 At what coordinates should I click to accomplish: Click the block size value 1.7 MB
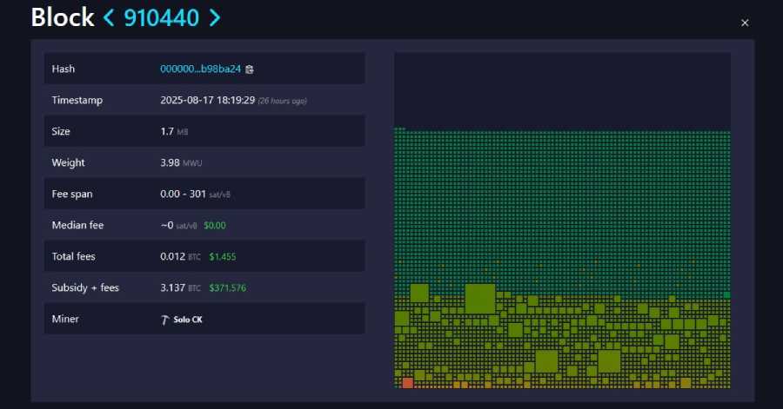174,131
